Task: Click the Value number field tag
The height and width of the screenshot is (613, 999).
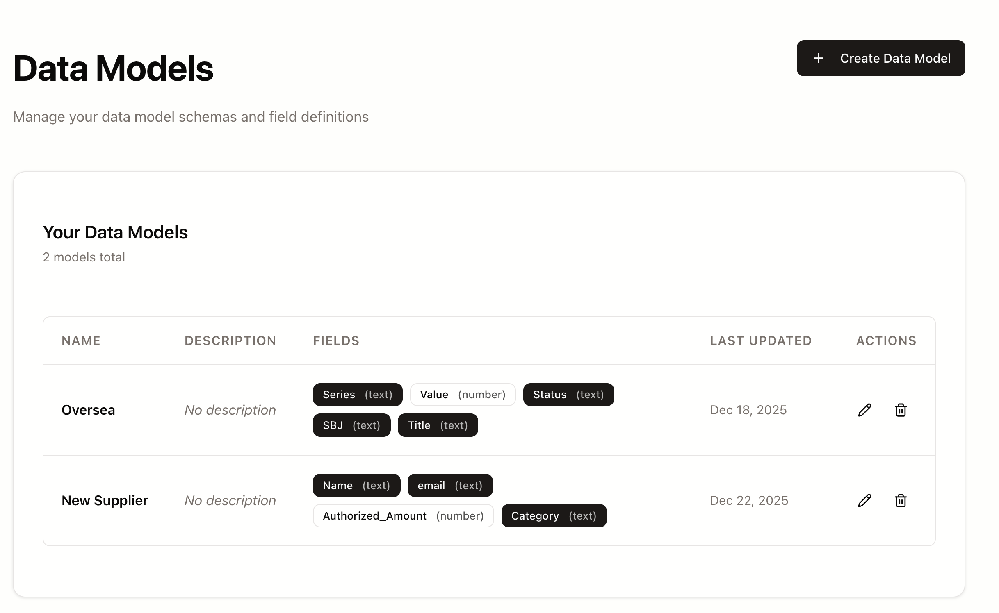Action: click(463, 395)
